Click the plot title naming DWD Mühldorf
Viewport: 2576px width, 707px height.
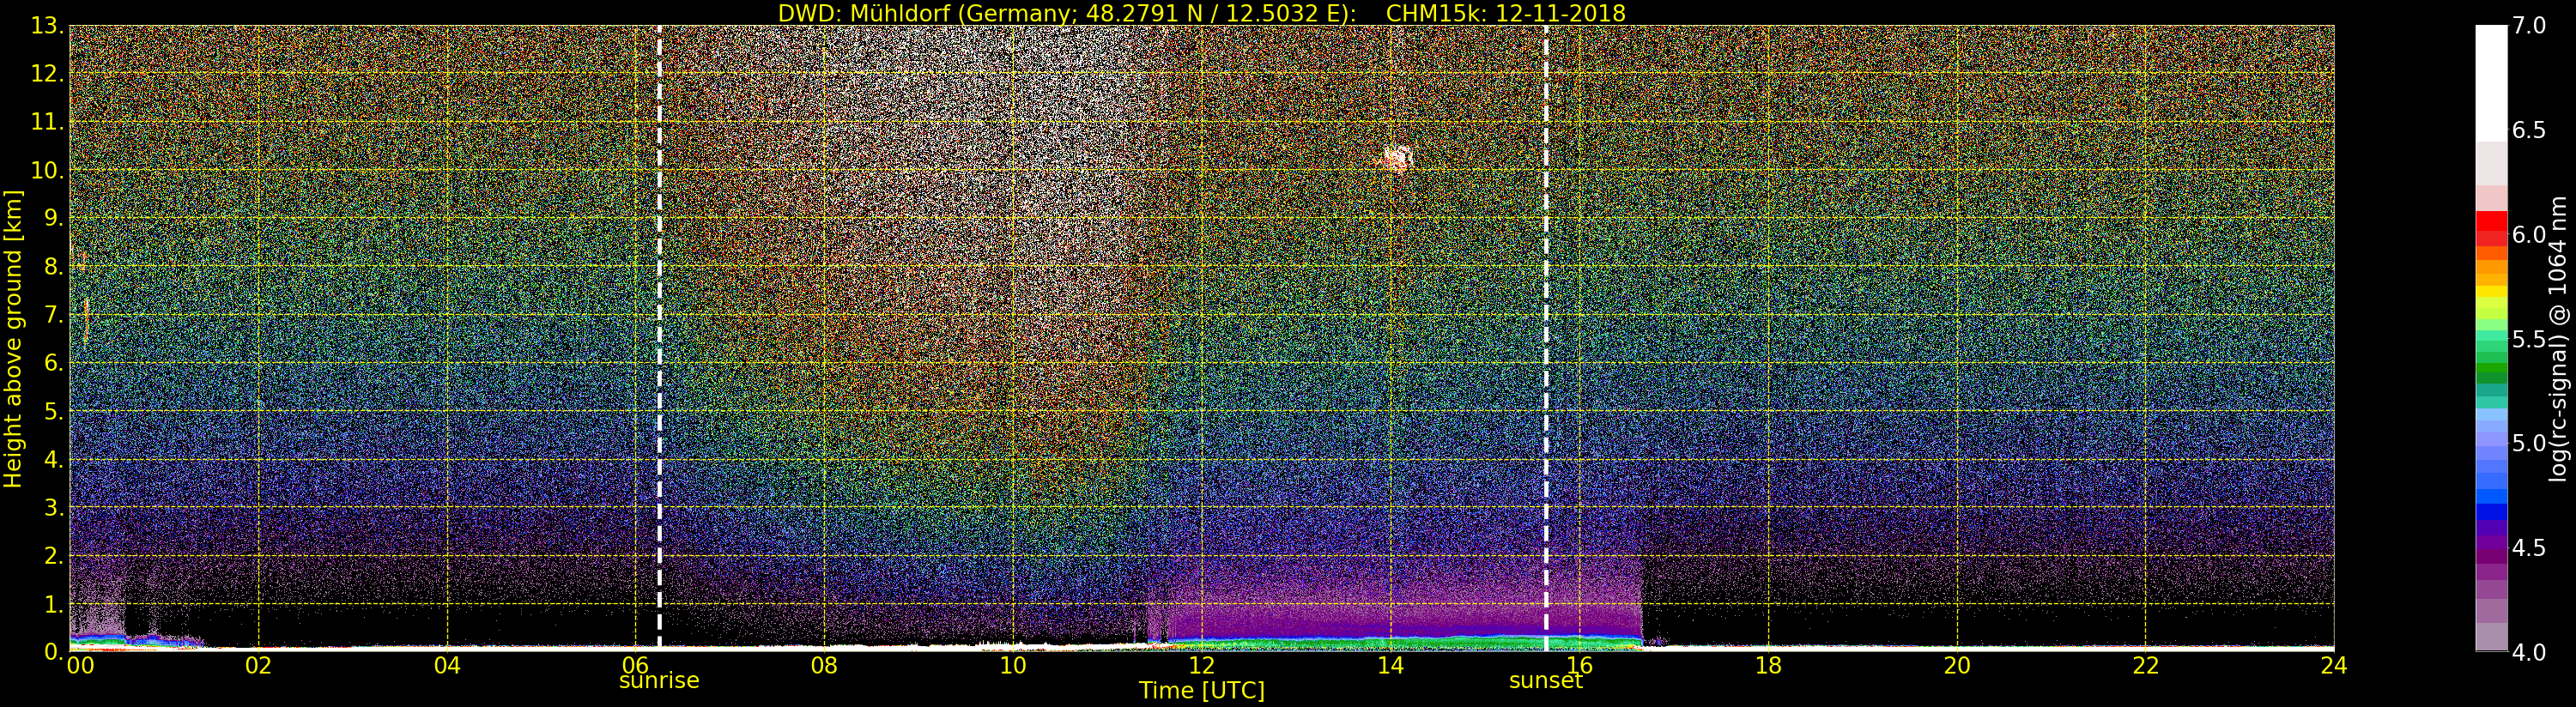pos(1201,13)
